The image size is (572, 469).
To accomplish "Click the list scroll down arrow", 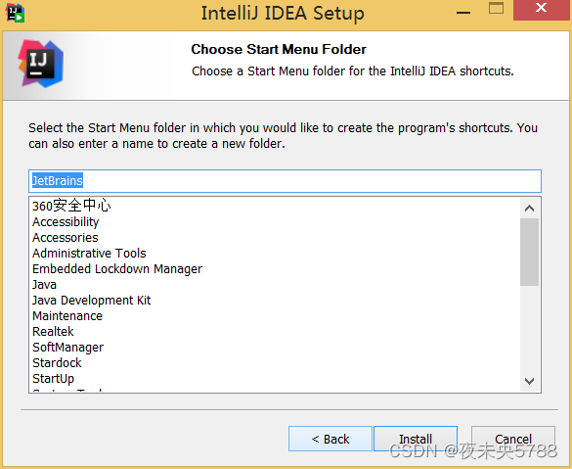I will tap(529, 381).
